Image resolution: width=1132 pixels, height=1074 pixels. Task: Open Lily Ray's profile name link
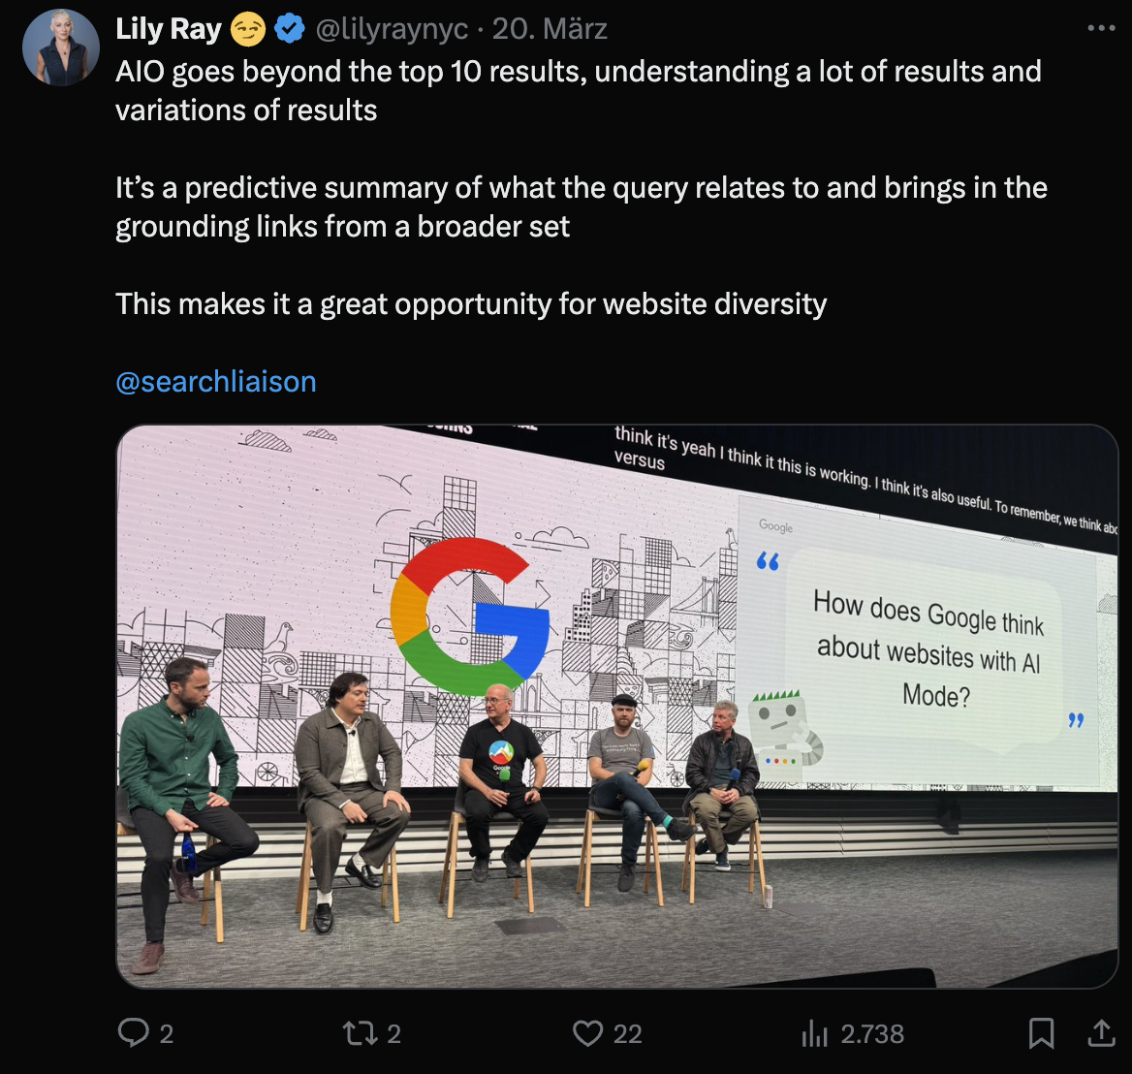(x=170, y=28)
